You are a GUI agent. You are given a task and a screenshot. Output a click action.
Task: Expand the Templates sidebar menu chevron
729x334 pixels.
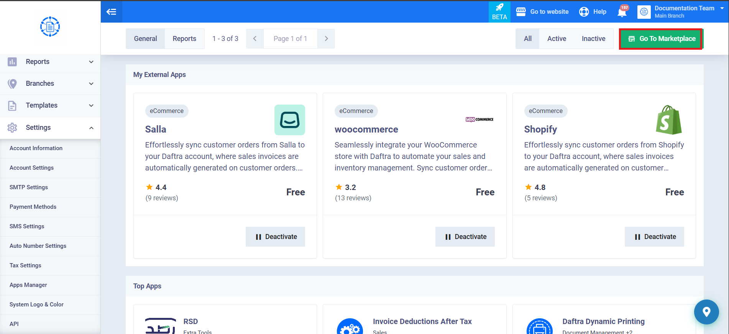coord(91,105)
